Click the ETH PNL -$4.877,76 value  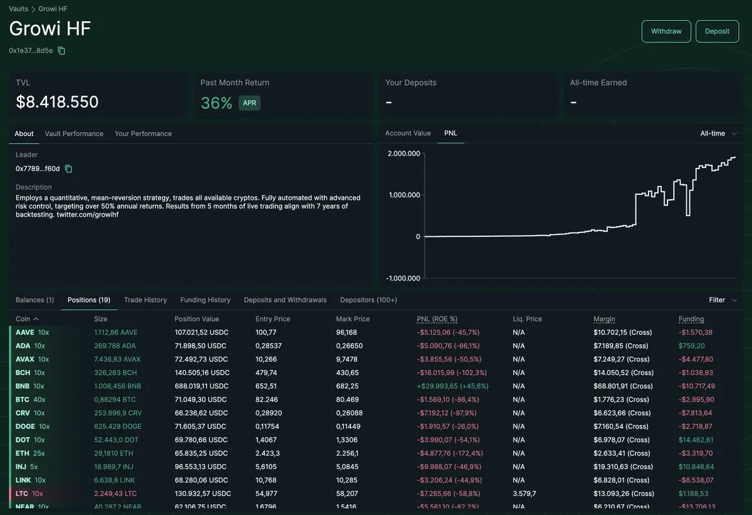450,454
